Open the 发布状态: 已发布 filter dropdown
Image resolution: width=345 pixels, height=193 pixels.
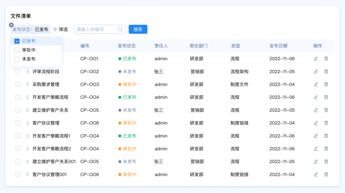pos(30,29)
